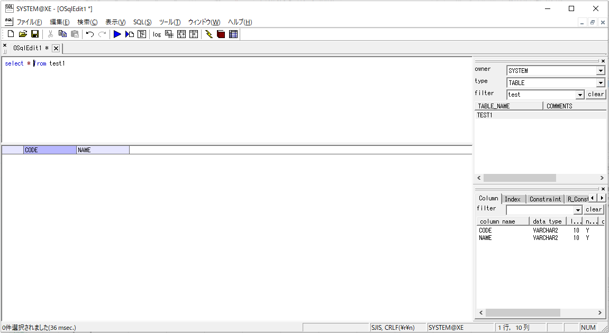Close the column detail panel using its X
The image size is (609, 333).
[x=603, y=189]
